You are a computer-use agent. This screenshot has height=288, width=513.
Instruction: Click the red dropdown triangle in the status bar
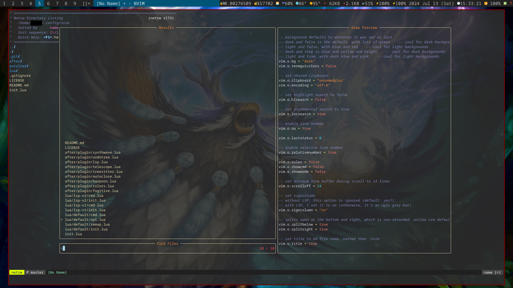click(325, 4)
